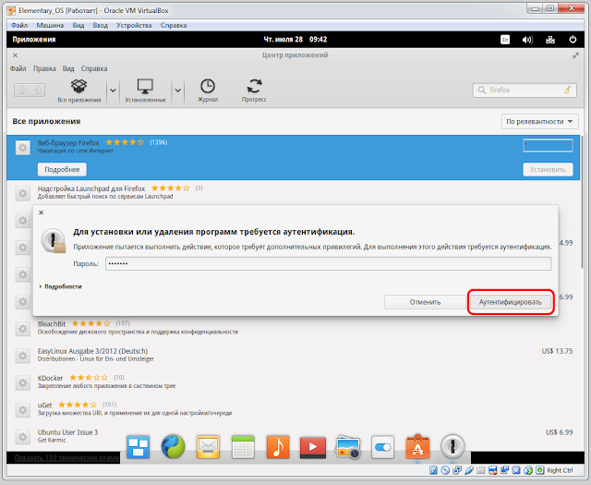
Task: Click the back arrow in toolbar
Action: tap(22, 91)
